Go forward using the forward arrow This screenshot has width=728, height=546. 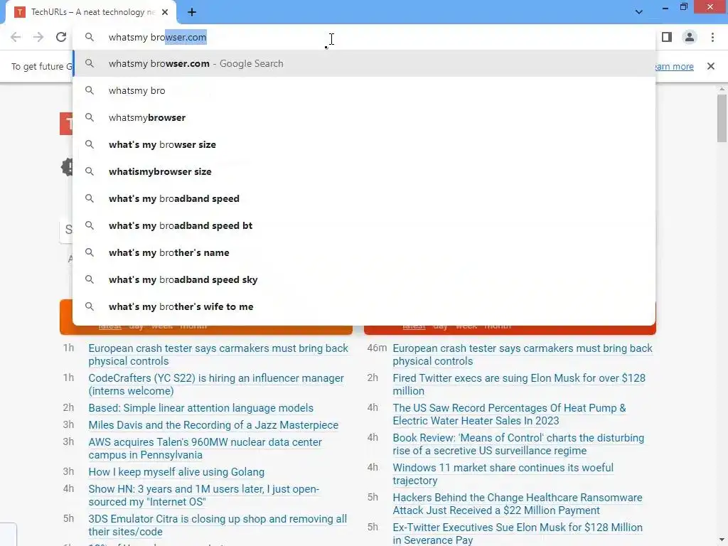pos(38,37)
